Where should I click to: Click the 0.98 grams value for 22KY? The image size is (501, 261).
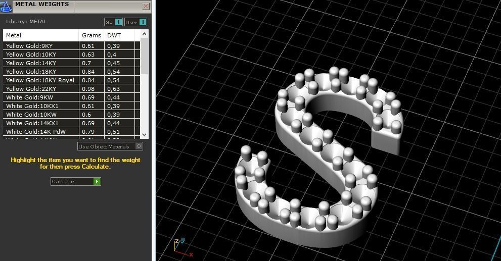[x=88, y=89]
